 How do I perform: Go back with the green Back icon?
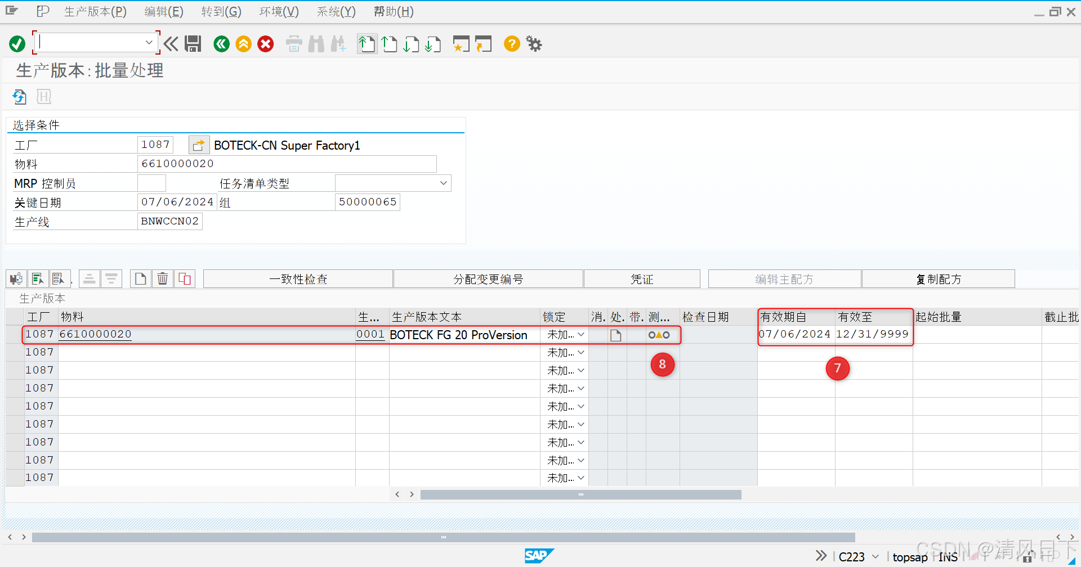(222, 44)
